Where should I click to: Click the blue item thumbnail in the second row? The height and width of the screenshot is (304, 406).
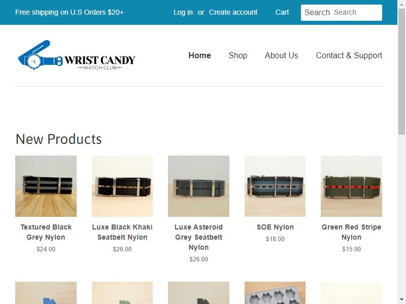[x=46, y=293]
